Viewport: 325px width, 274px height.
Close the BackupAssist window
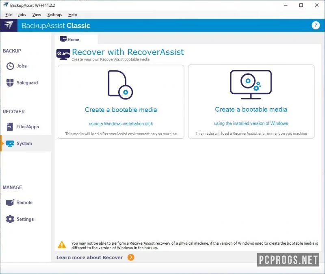(x=317, y=5)
